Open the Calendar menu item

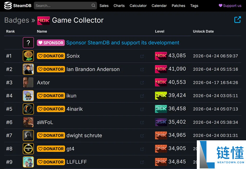pyautogui.click(x=159, y=6)
